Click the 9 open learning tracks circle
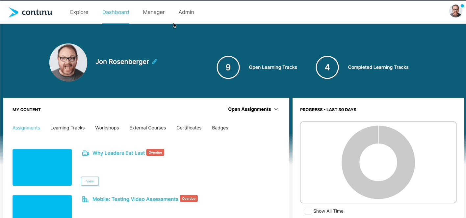466x218 pixels. coord(228,67)
